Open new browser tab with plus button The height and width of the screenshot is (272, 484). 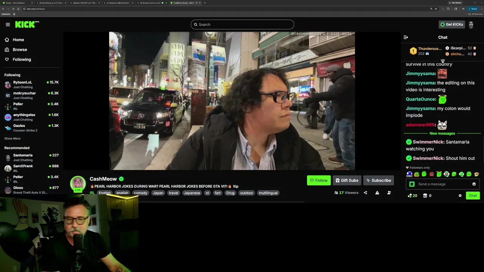205,3
